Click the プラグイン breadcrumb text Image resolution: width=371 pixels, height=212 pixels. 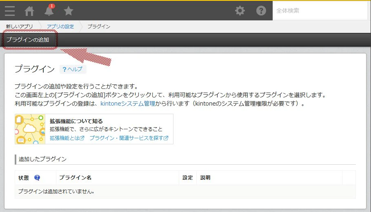99,26
